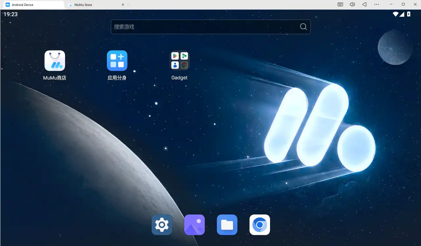Image resolution: width=421 pixels, height=246 pixels.
Task: Launch the browser from the dock
Action: 260,225
